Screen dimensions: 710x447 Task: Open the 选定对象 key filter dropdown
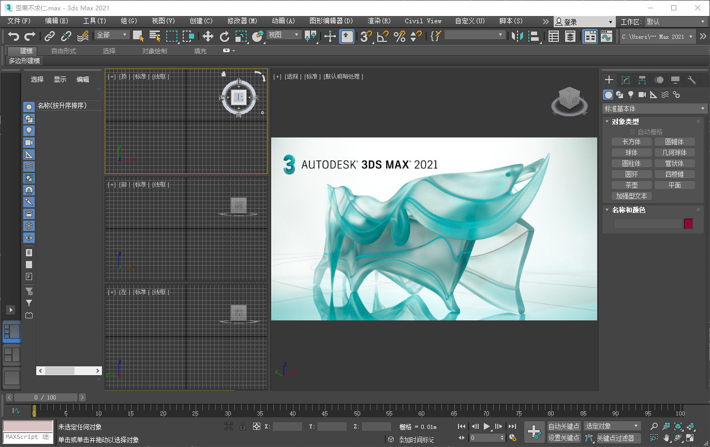coord(612,426)
